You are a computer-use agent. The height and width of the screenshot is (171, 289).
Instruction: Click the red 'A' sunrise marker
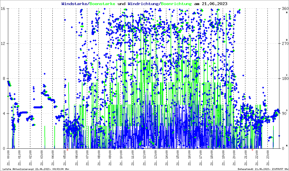tap(67, 150)
